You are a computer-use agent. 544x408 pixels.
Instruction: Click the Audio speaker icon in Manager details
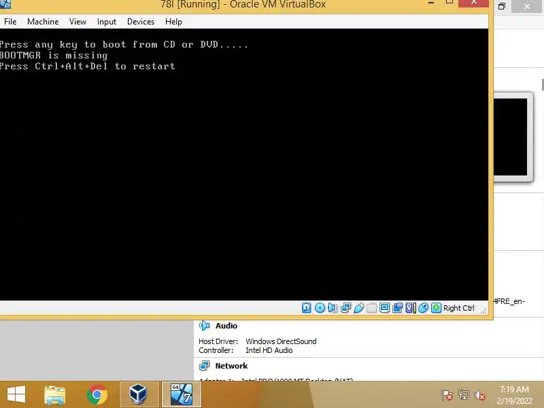[205, 326]
